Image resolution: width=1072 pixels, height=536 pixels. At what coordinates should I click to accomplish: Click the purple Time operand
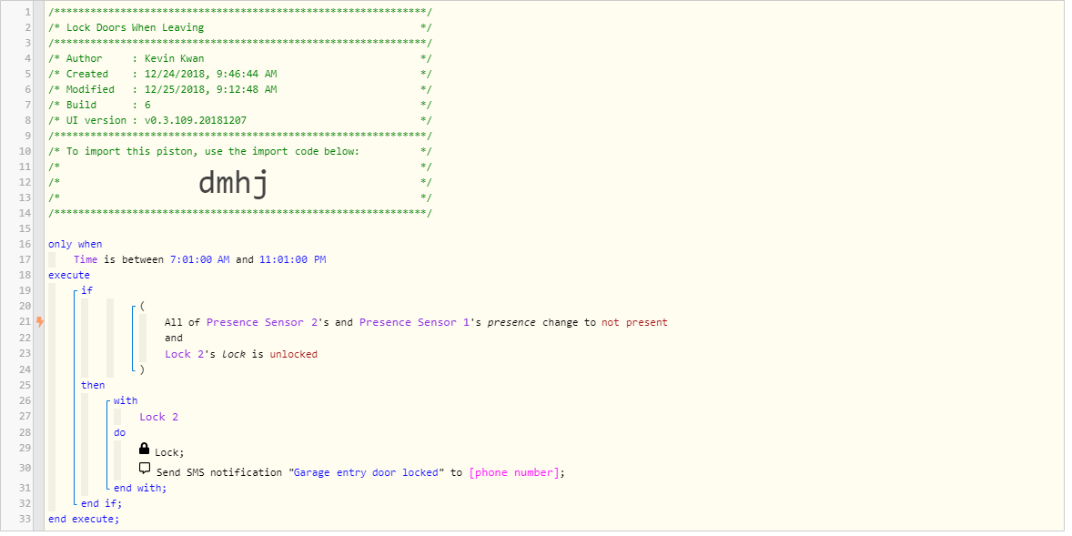pyautogui.click(x=86, y=259)
